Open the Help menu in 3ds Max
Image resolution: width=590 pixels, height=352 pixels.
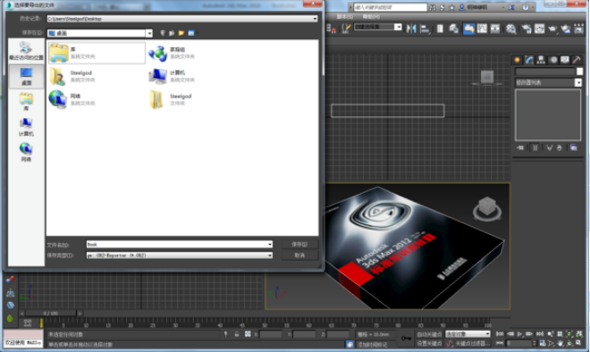371,17
